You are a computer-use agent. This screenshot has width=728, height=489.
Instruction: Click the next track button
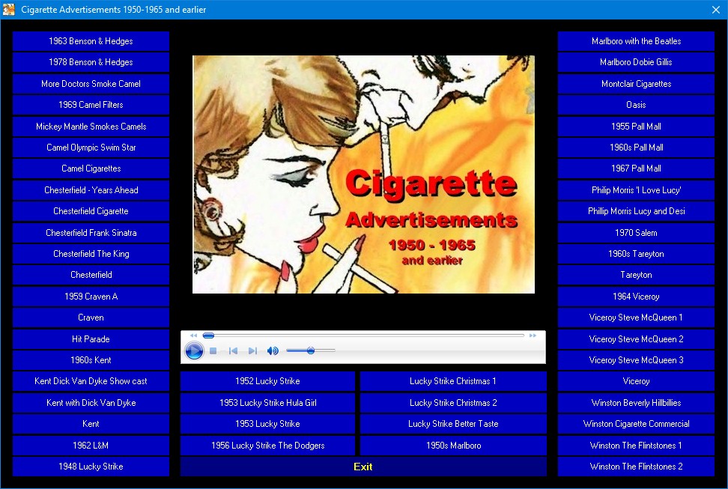pyautogui.click(x=252, y=350)
